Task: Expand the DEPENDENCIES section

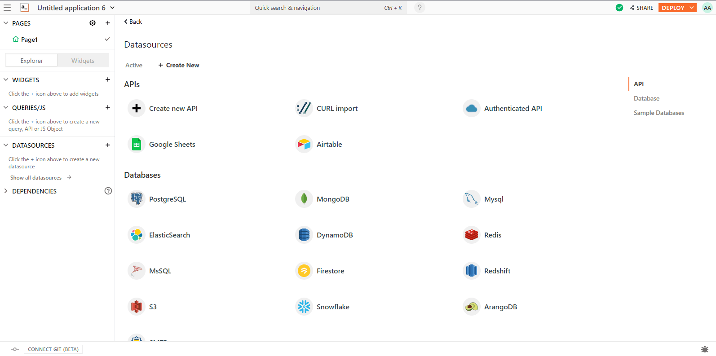Action: point(6,191)
